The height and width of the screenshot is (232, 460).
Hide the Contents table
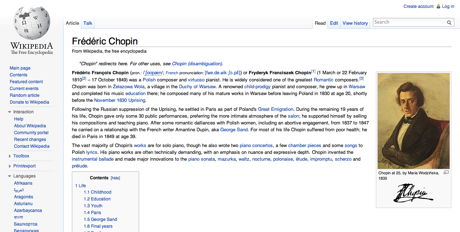(x=115, y=178)
